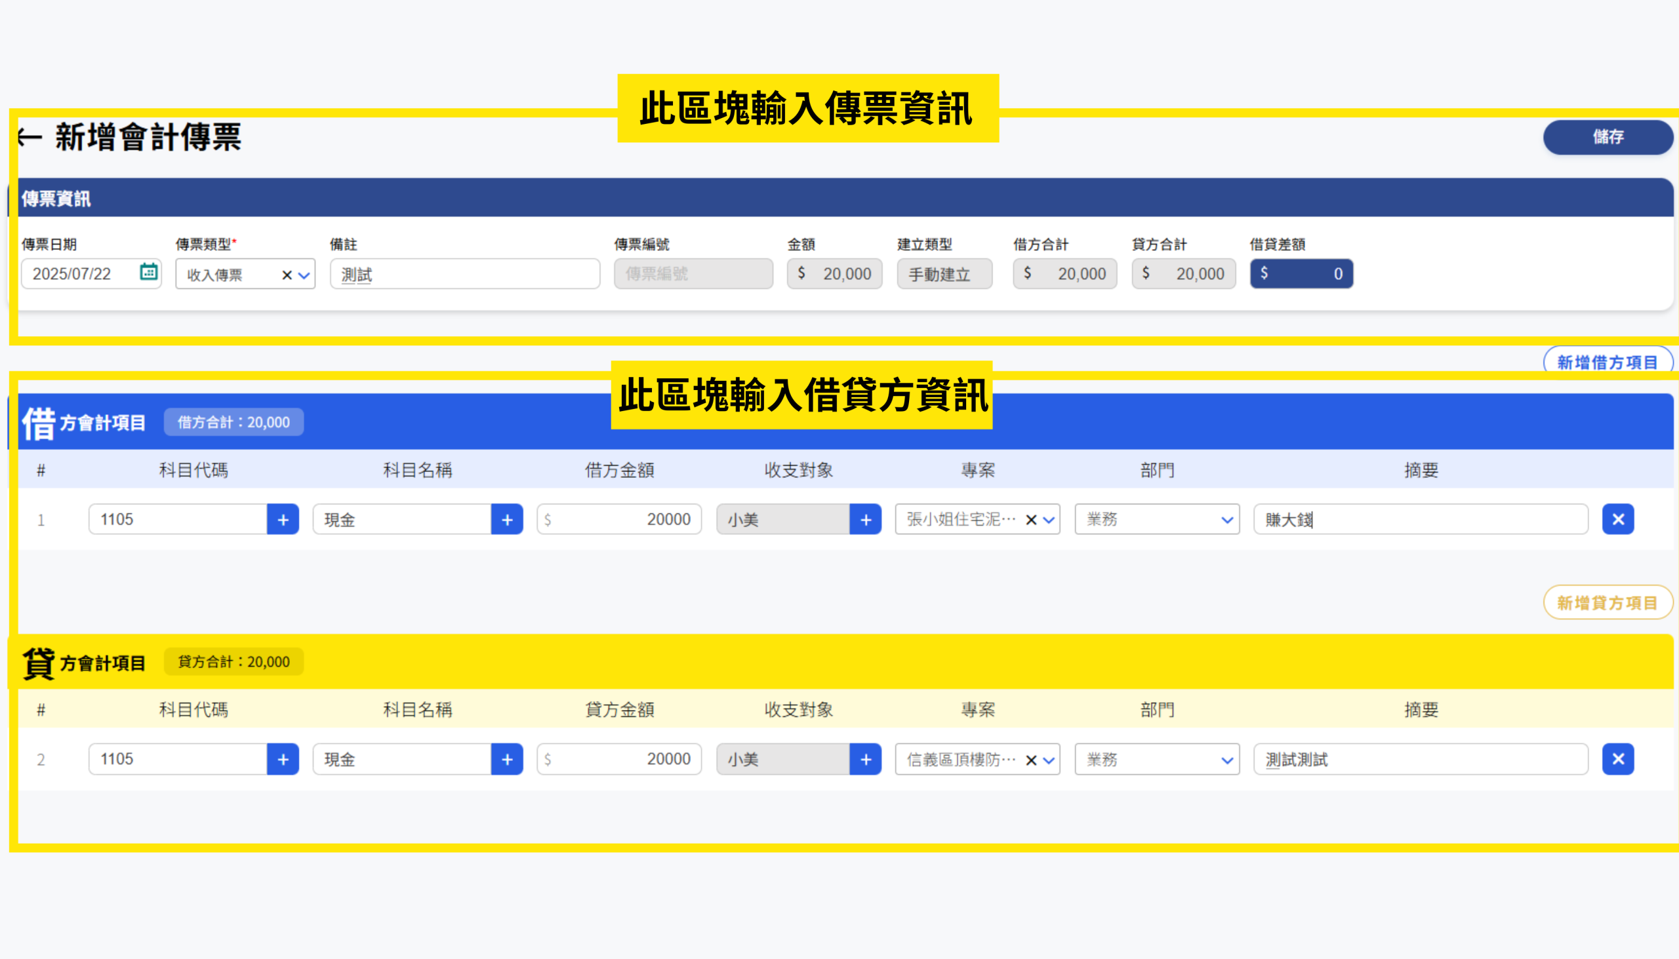Click the plus icon next to debit 科目代碼 1105
1679x959 pixels.
click(283, 519)
